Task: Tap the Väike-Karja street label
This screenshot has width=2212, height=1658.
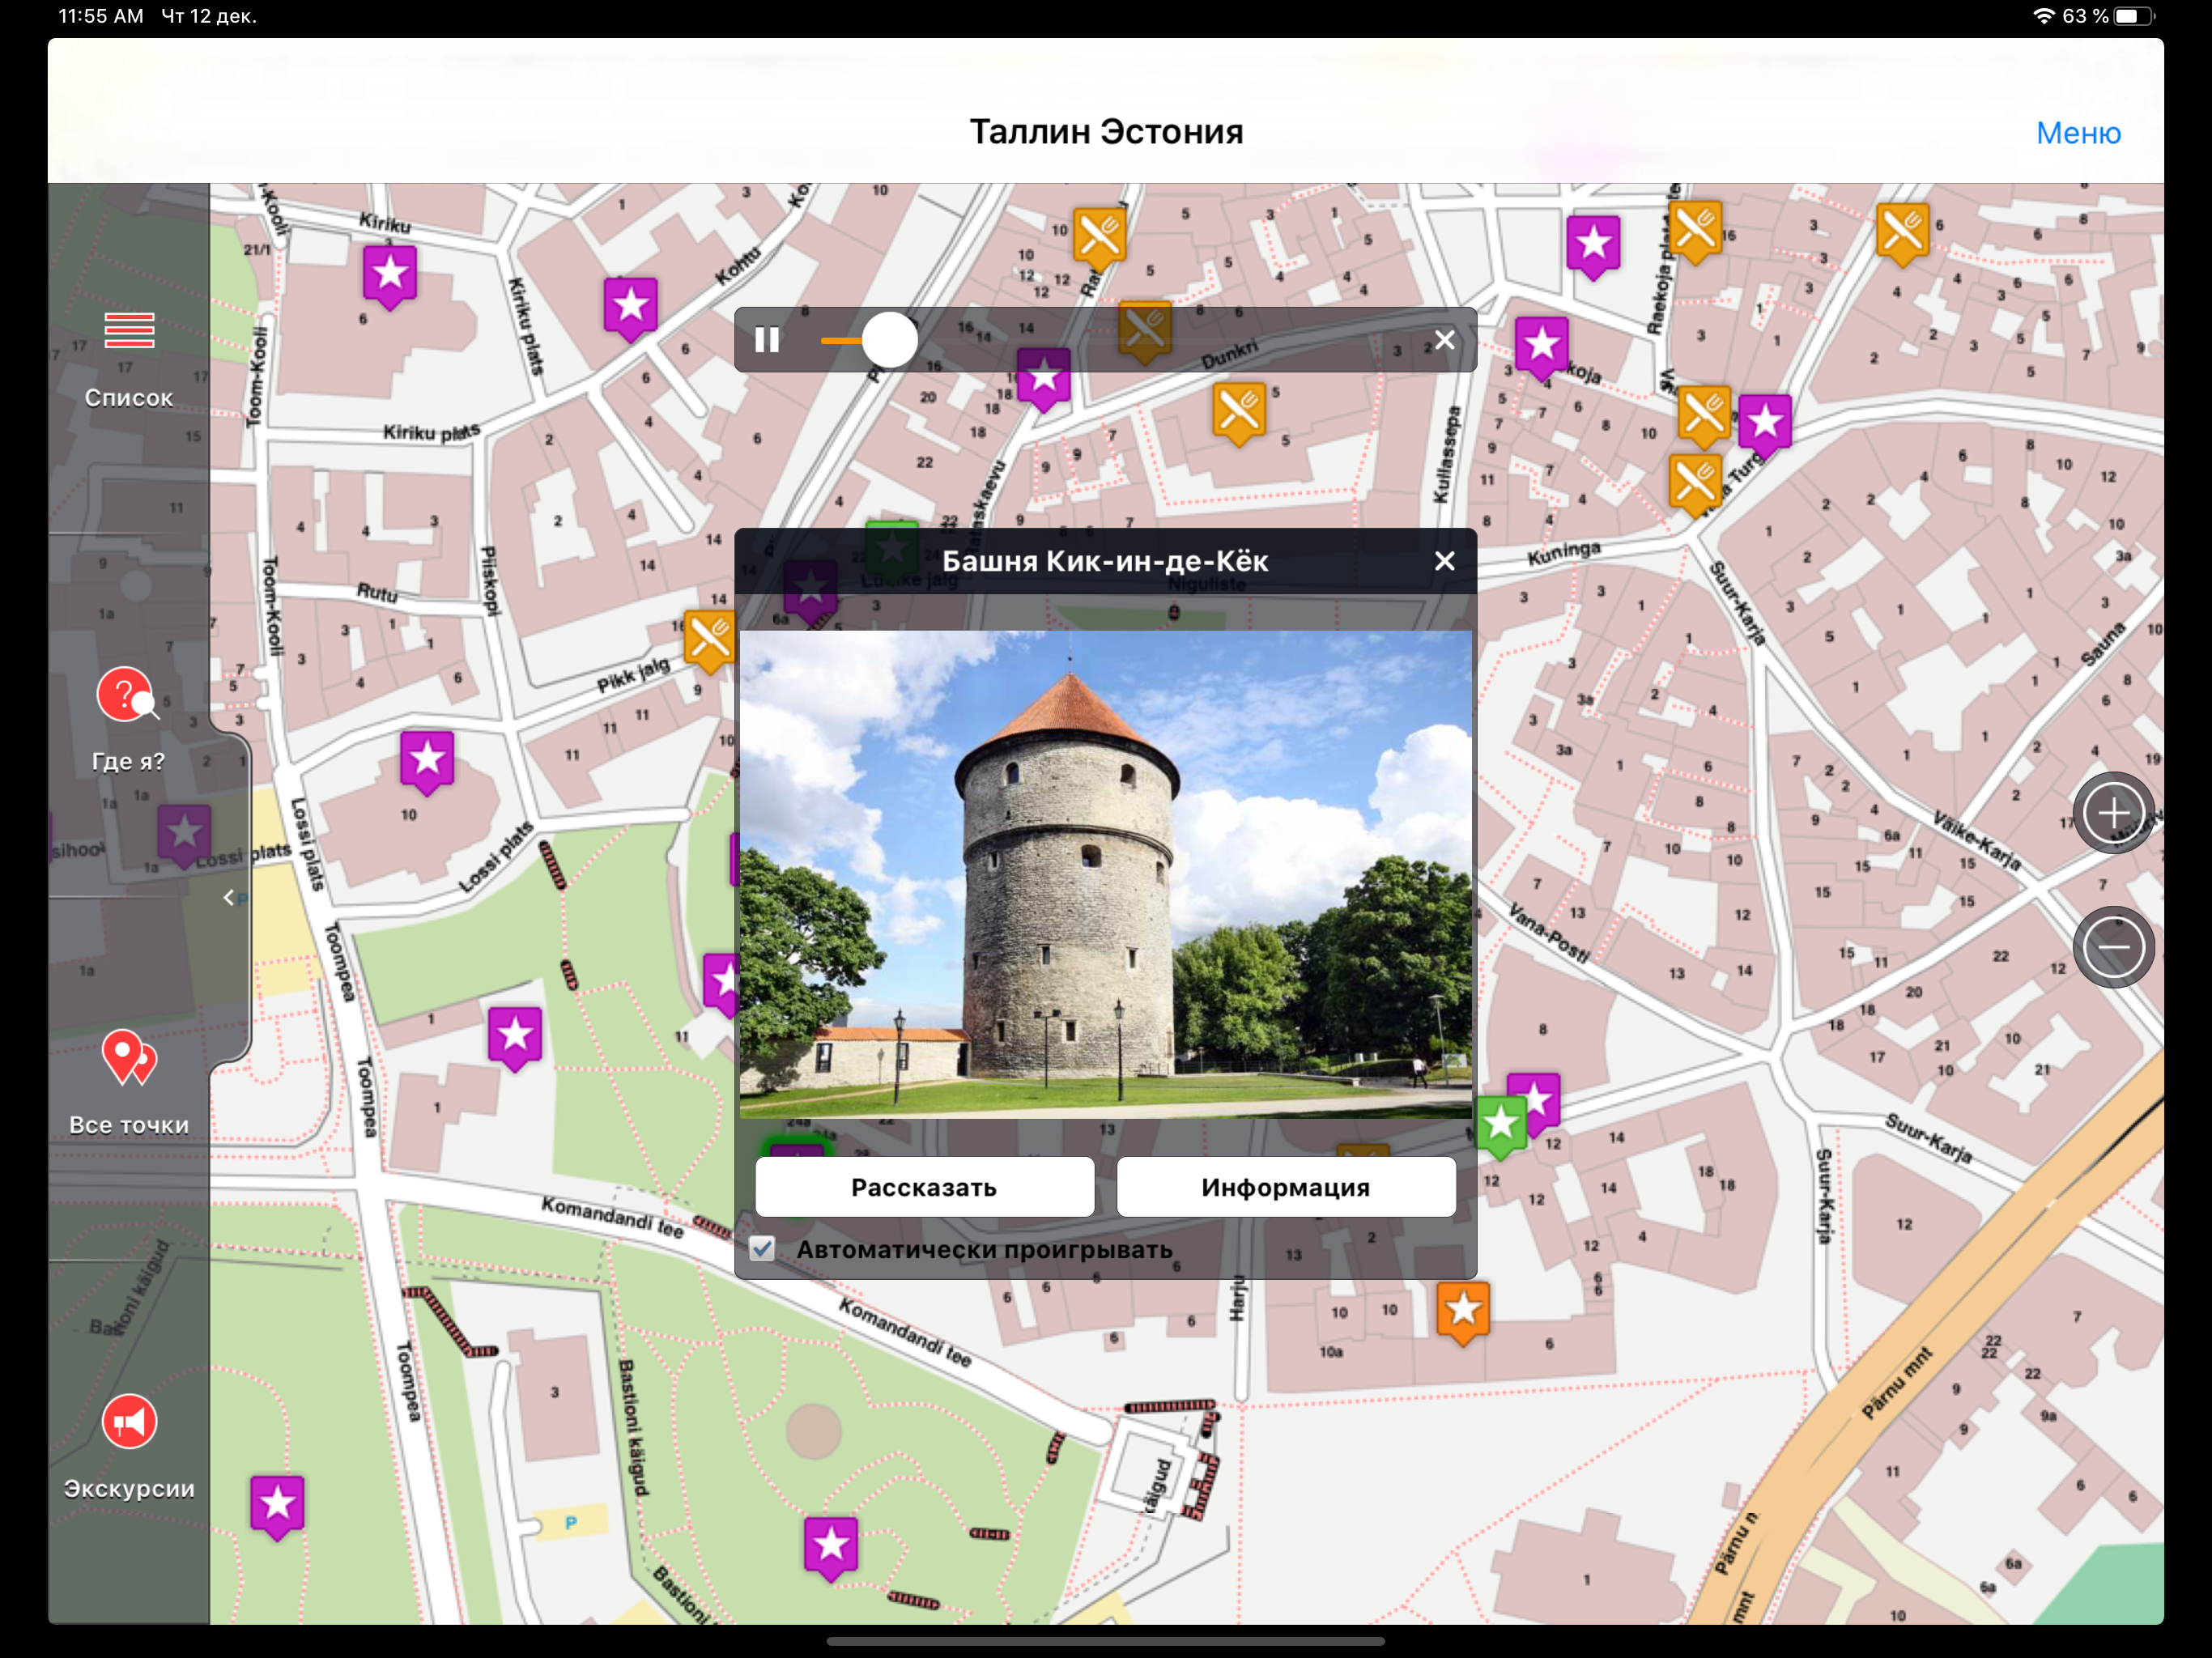Action: tap(1977, 840)
